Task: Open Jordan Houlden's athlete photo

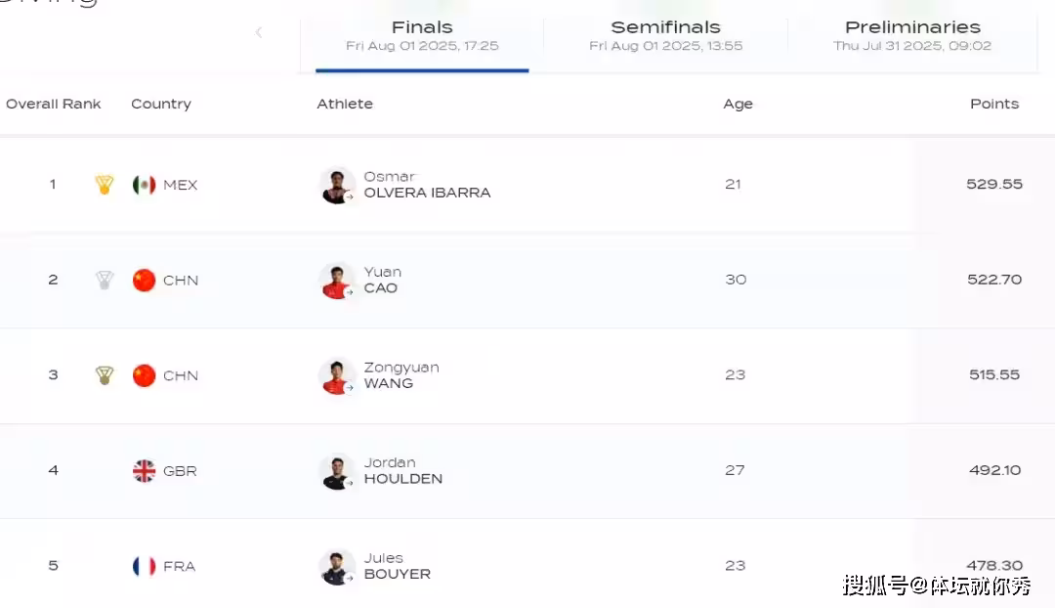Action: tap(337, 471)
